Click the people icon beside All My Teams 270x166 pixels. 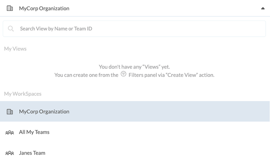pos(10,133)
